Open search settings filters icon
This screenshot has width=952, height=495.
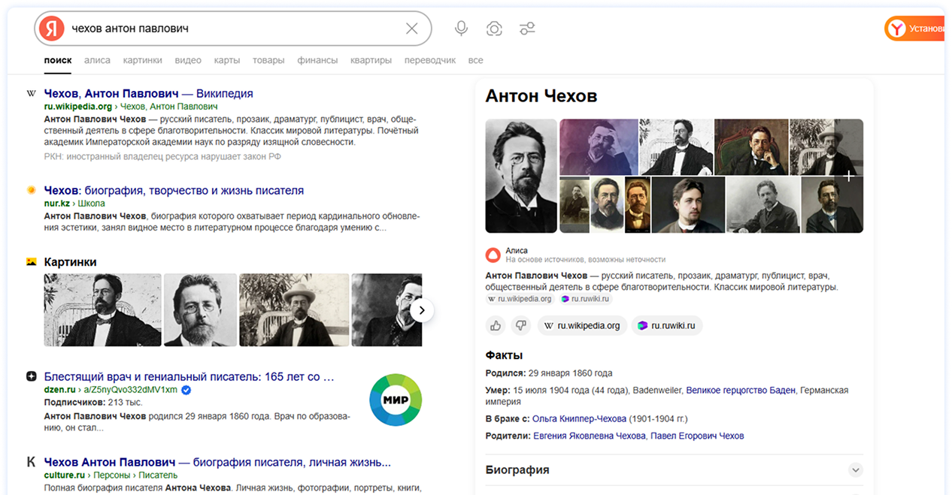pos(527,29)
